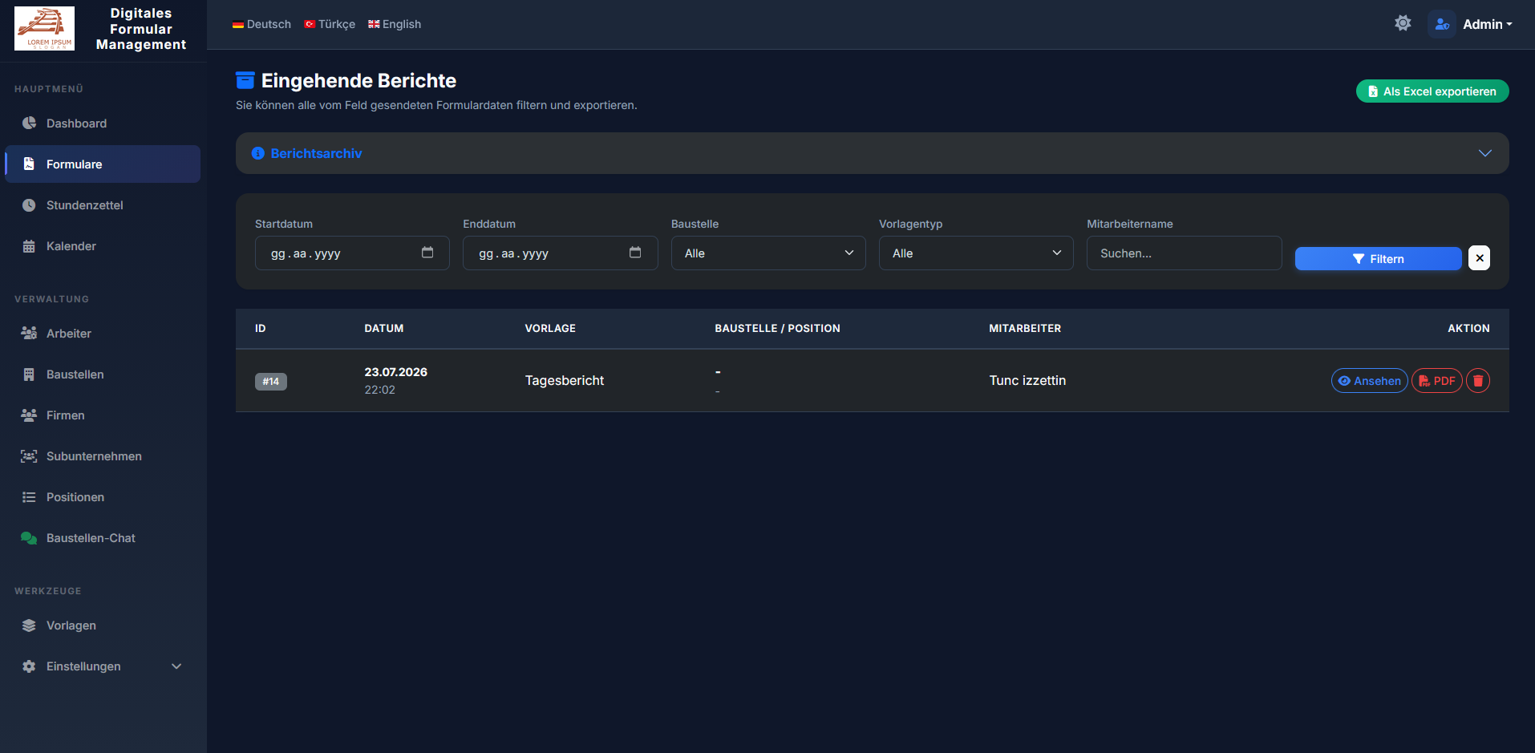Click the Formulare document icon
1535x753 pixels.
click(29, 164)
